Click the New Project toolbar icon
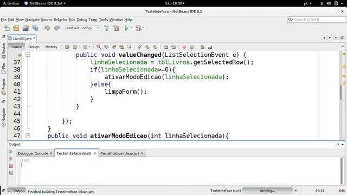347x195 pixels. (x=16, y=28)
